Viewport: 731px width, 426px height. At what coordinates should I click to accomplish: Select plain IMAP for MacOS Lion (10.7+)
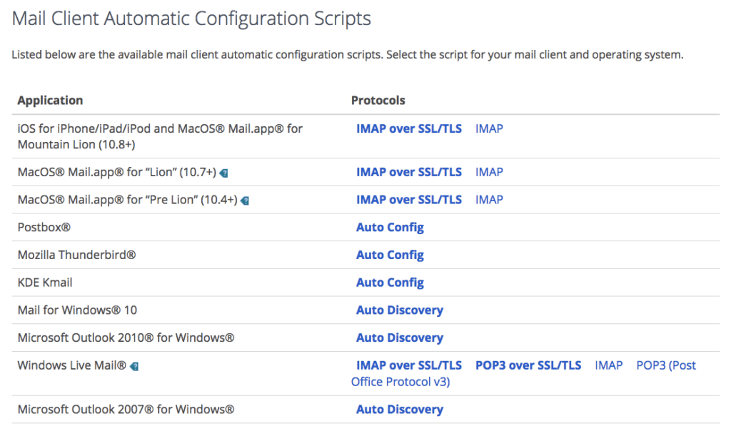[x=489, y=172]
